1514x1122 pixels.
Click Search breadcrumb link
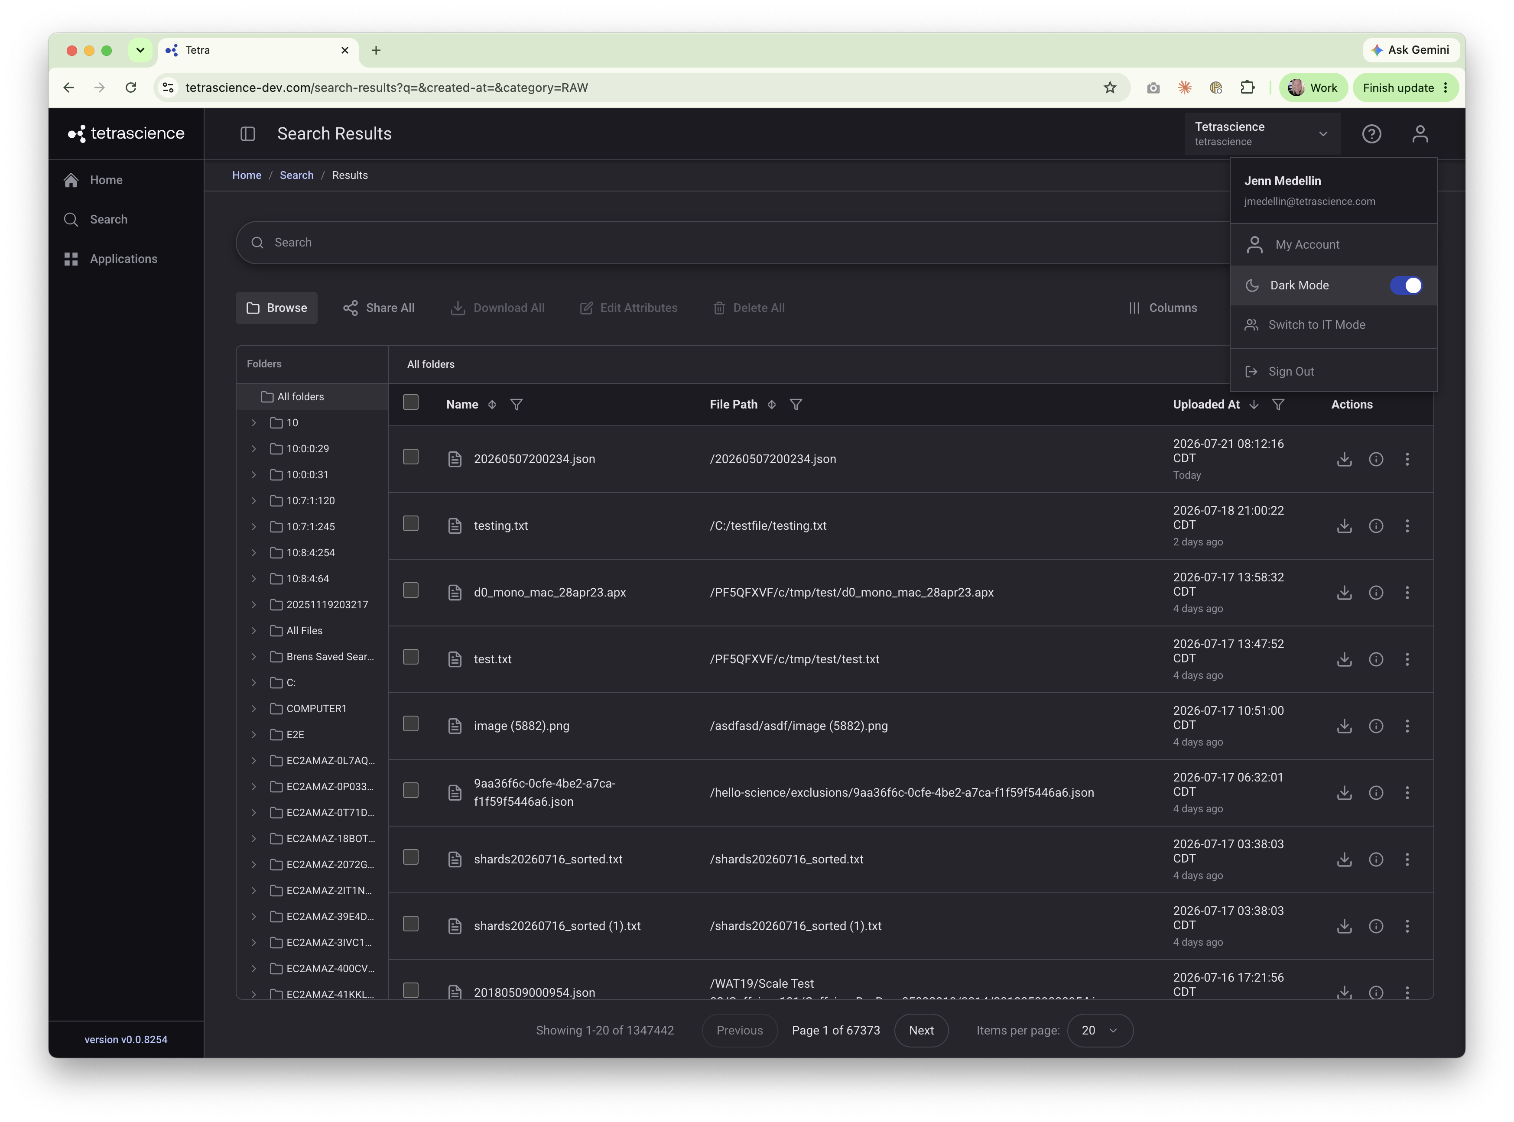point(296,175)
